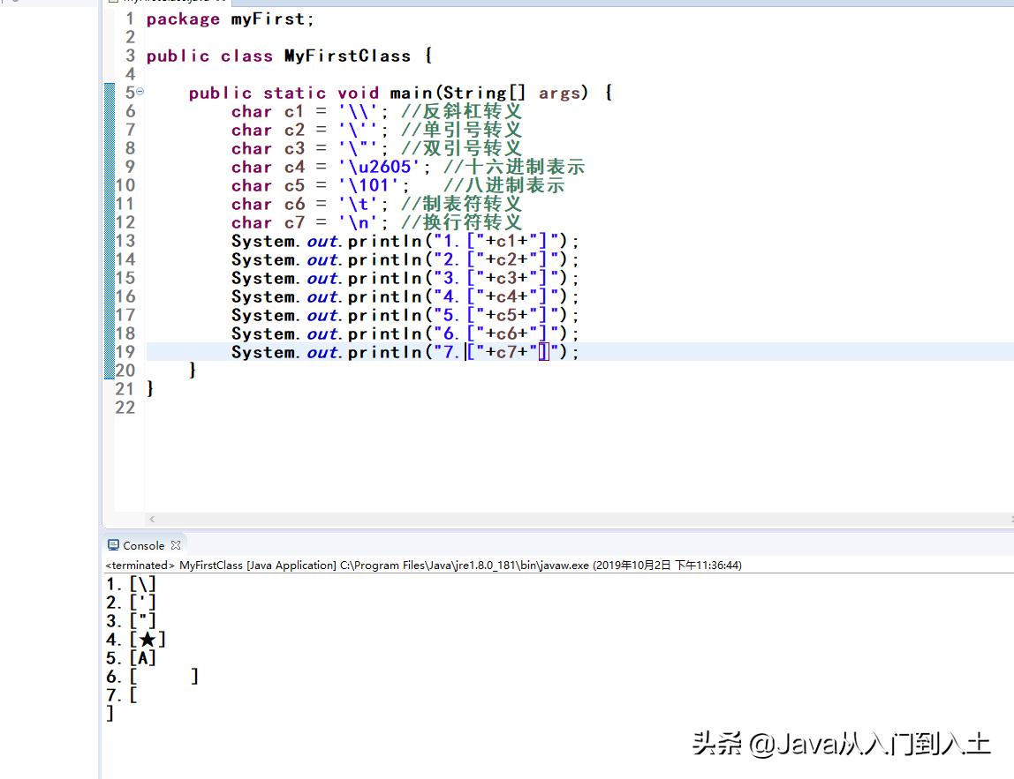Click console output line '3. ["]'

(132, 621)
